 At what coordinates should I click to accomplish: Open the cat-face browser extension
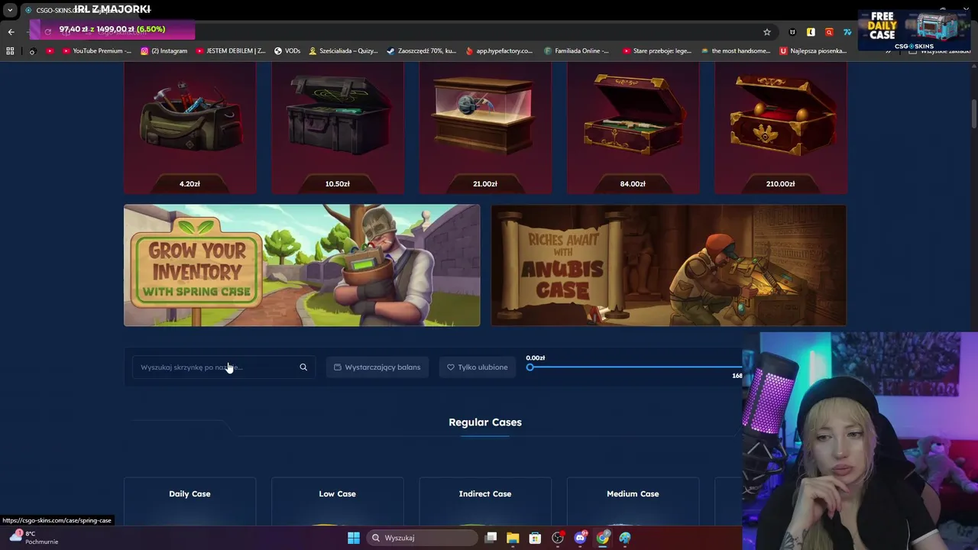point(792,32)
